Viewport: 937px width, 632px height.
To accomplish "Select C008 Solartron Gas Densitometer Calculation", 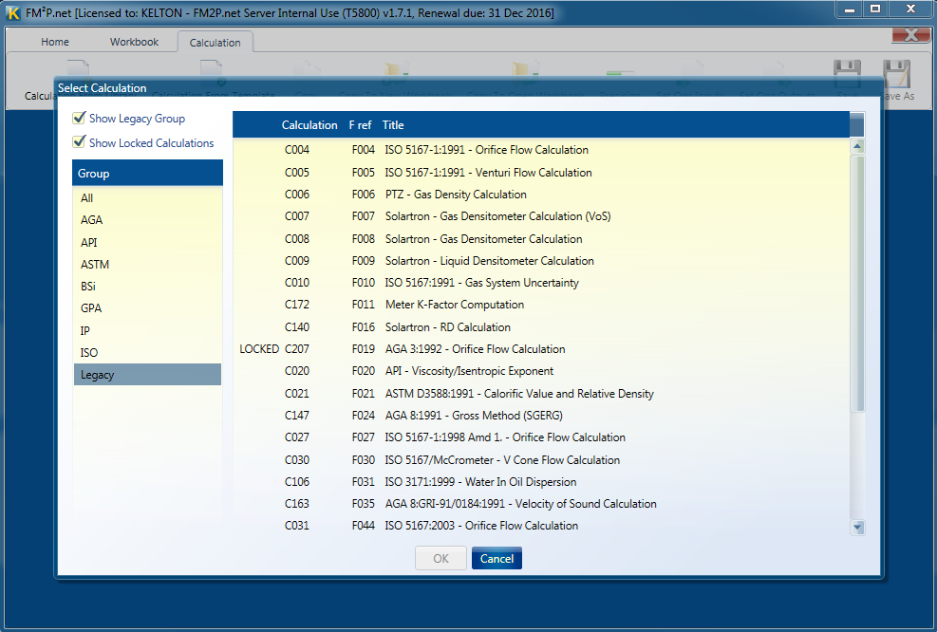I will pyautogui.click(x=541, y=239).
